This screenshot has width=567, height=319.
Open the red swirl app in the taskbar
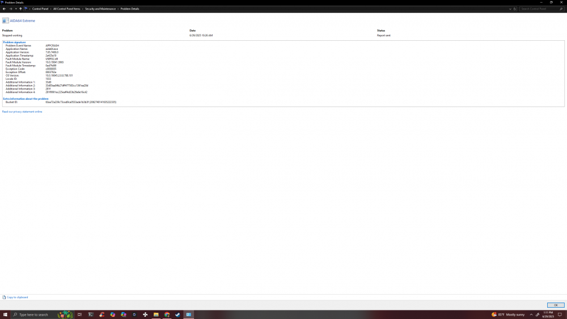tap(101, 314)
